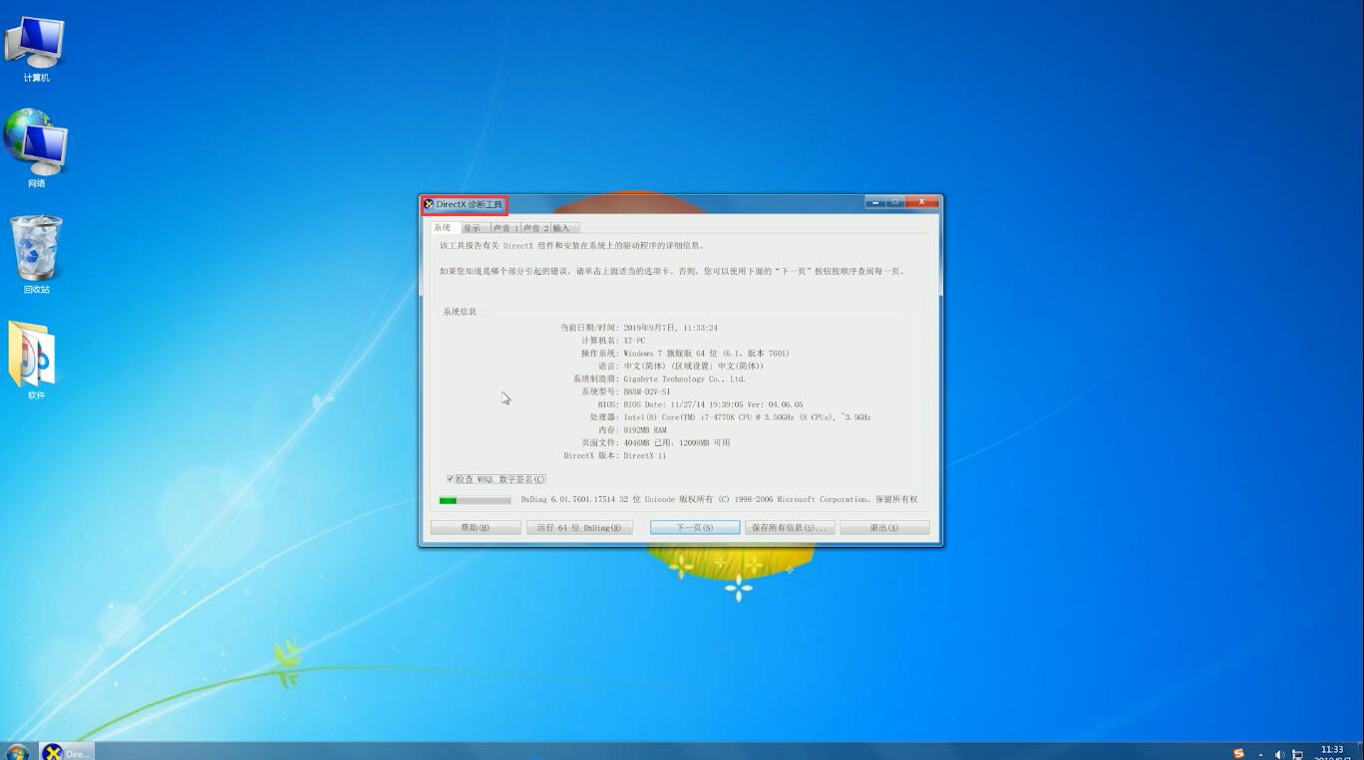
Task: Click the DirectX icon in the title bar
Action: point(429,204)
